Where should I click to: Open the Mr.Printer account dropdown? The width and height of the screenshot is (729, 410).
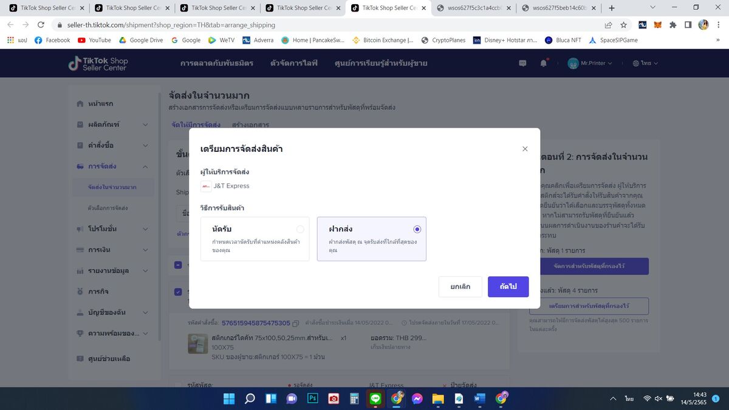point(590,63)
